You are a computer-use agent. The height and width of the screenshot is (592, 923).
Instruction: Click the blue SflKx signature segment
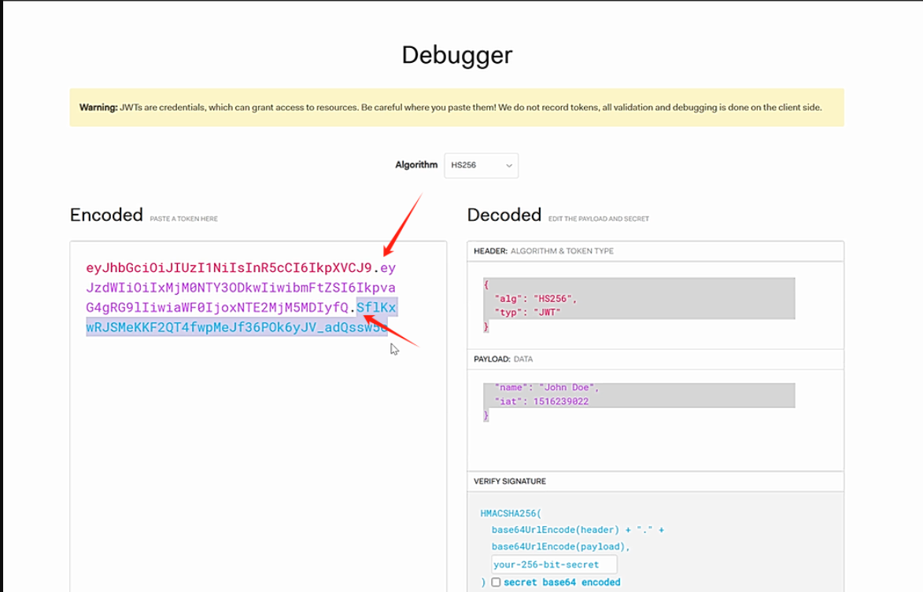click(x=376, y=307)
